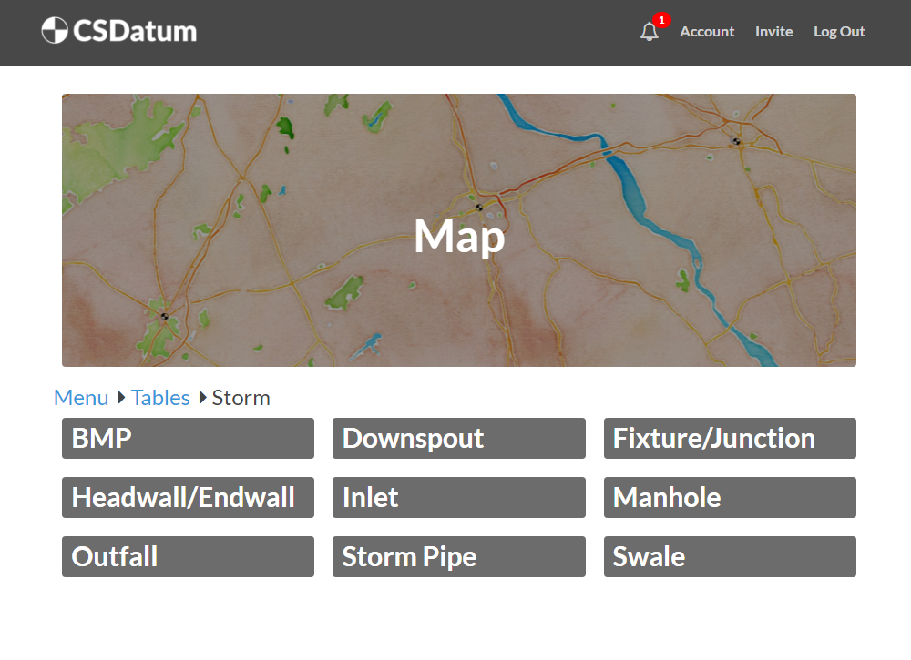Go back to Menu in the breadcrumb

pos(81,398)
